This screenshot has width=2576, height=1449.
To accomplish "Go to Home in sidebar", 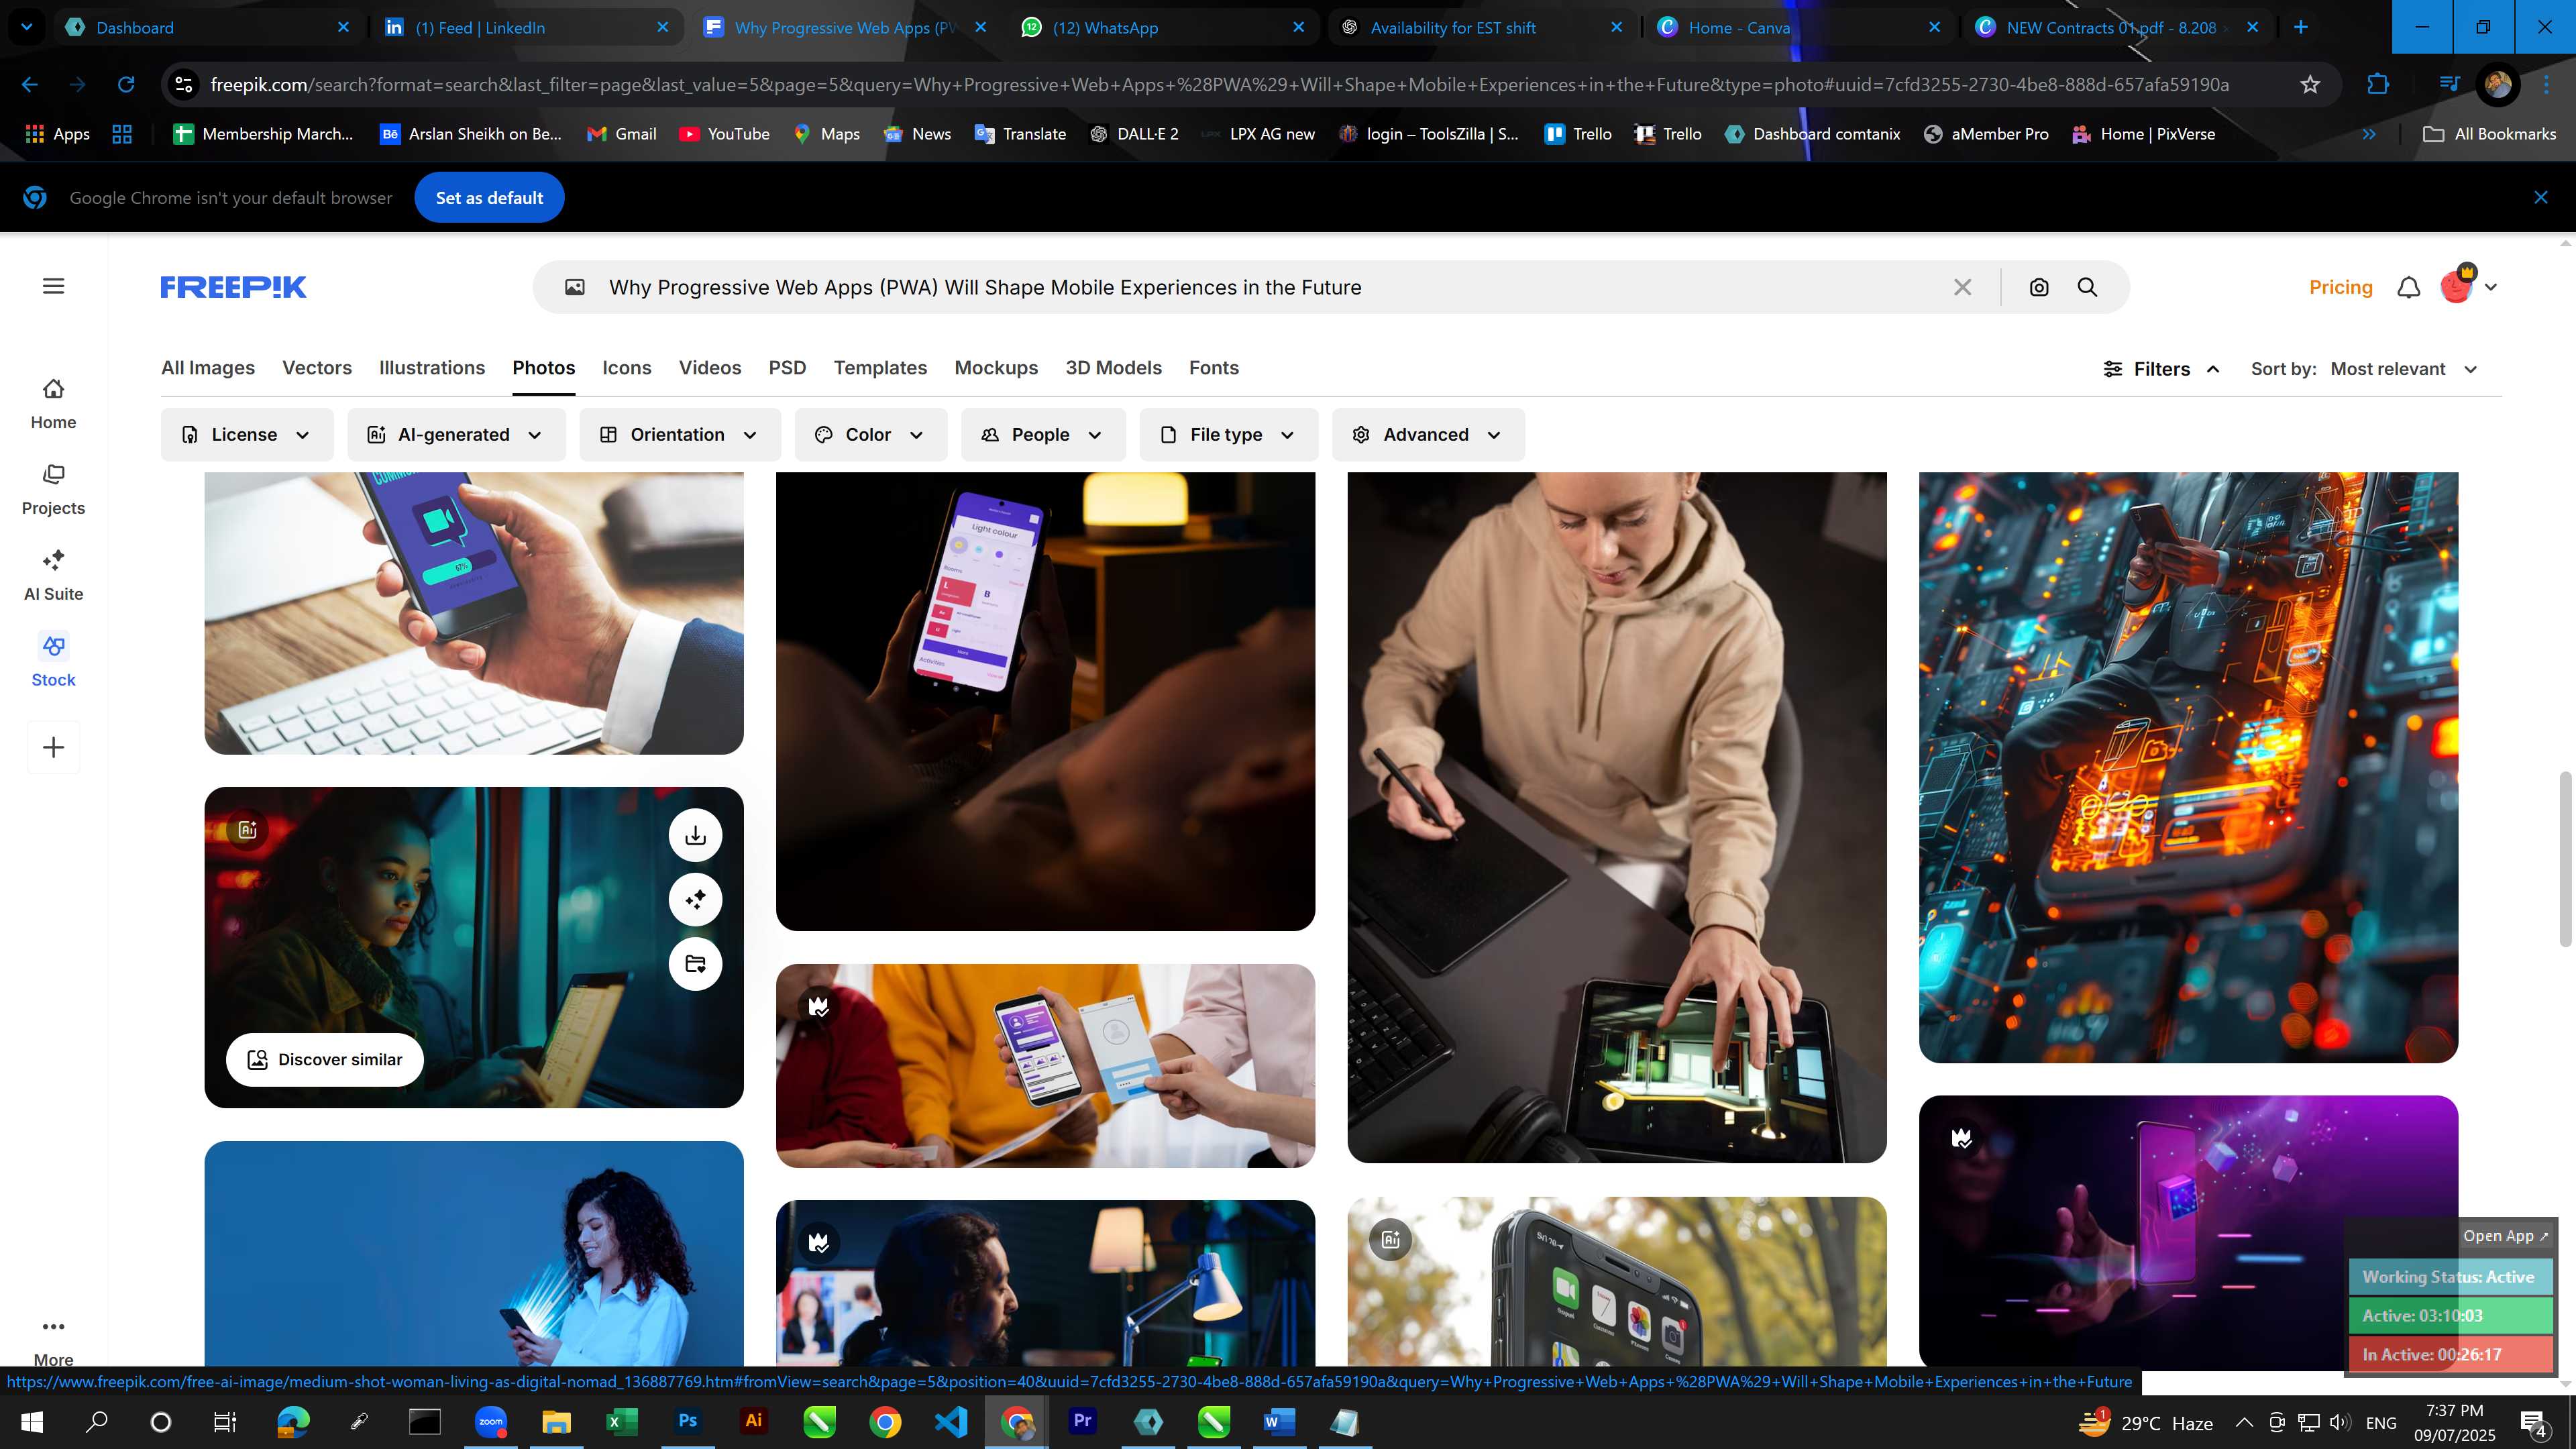I will click(53, 404).
